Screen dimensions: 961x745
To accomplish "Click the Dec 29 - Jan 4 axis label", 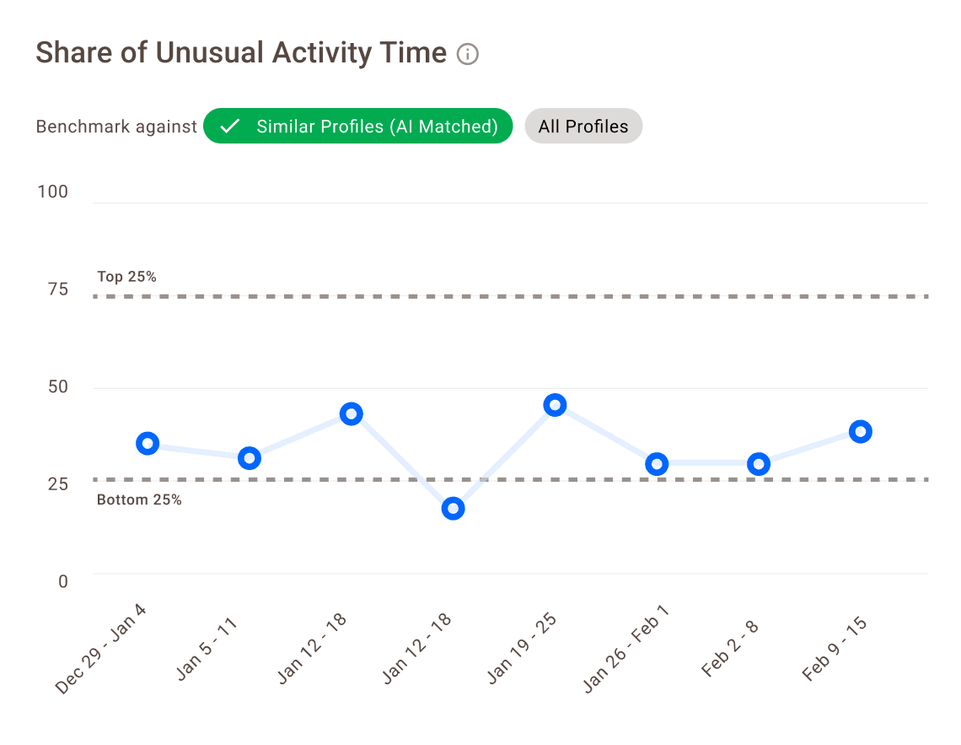I will (101, 648).
